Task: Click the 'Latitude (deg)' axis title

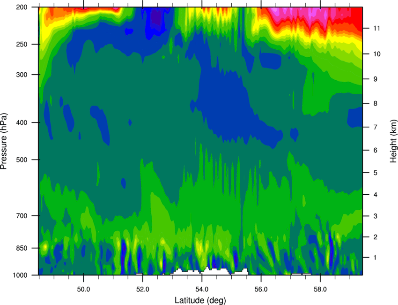Action: tap(200, 300)
